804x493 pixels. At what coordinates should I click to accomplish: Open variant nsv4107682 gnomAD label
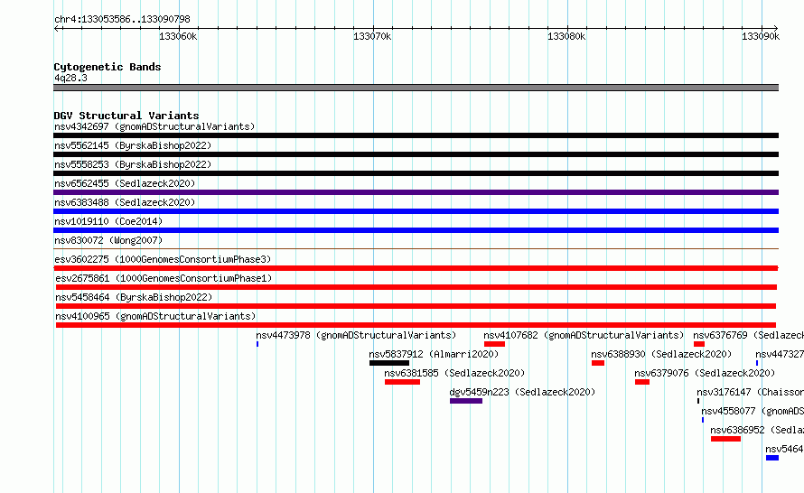click(x=584, y=335)
